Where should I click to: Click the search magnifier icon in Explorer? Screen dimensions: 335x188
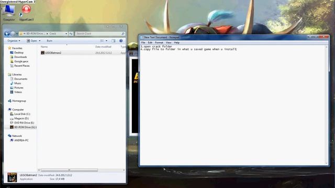[x=123, y=33]
